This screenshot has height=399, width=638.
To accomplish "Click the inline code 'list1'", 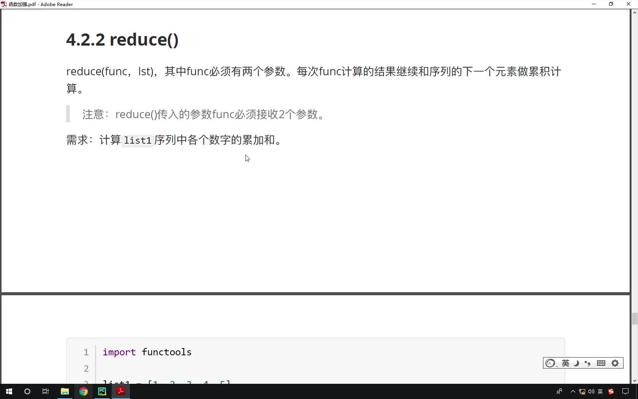I will (x=137, y=141).
